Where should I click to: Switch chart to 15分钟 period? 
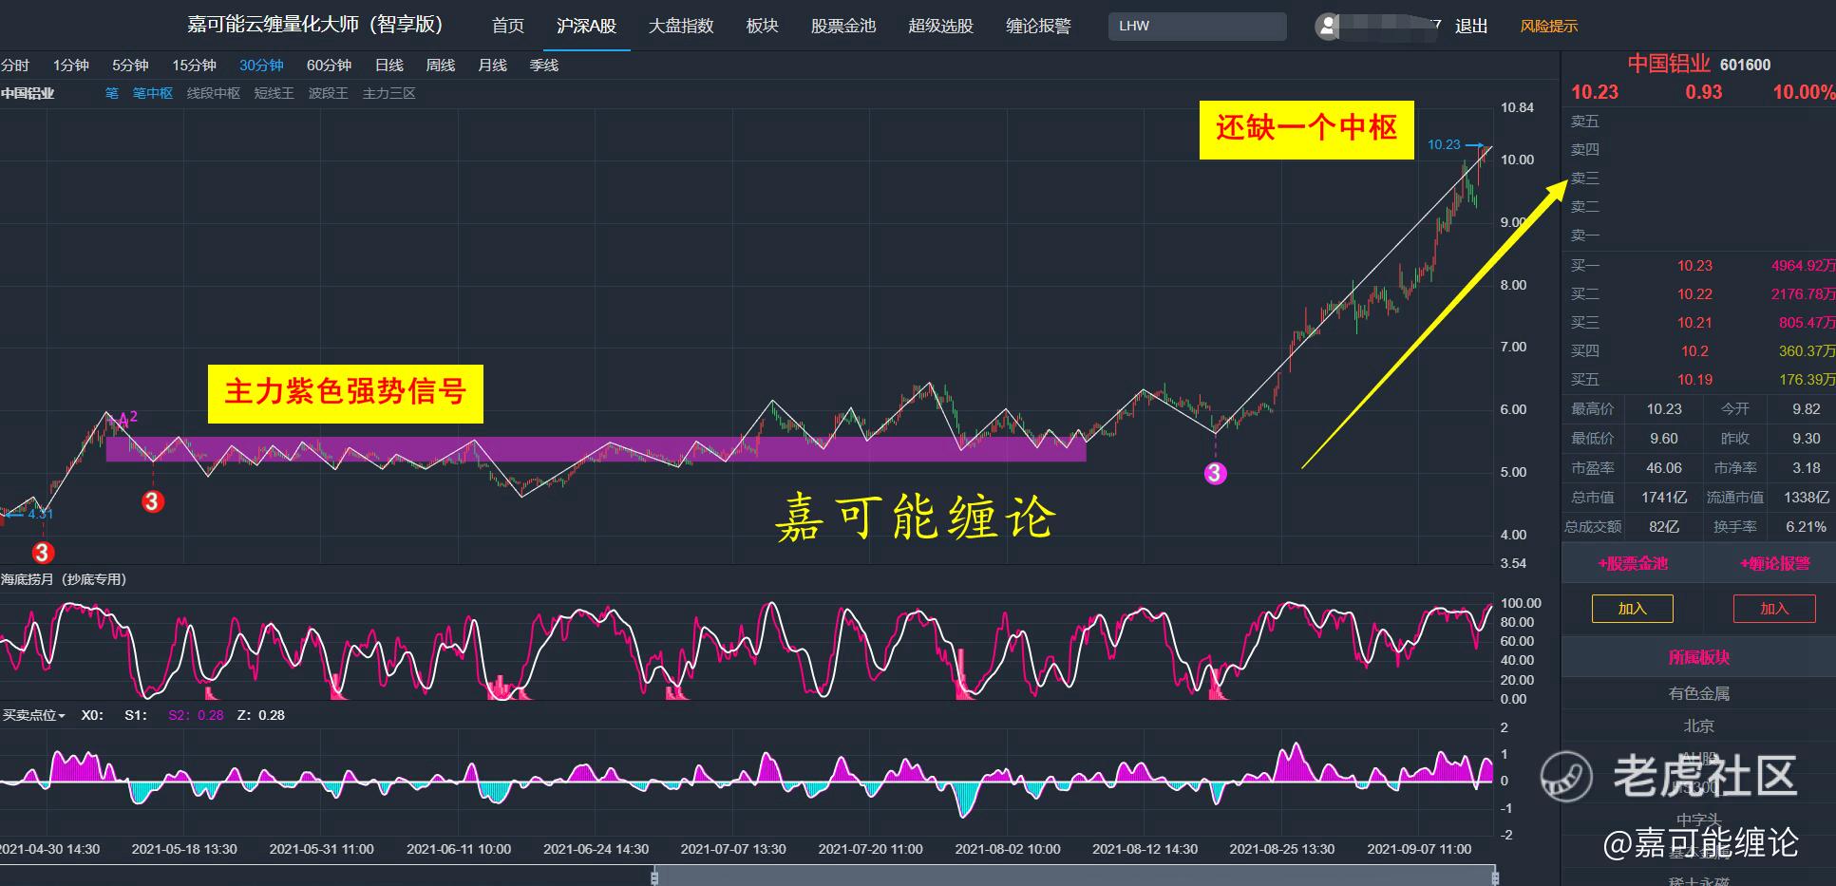[194, 65]
